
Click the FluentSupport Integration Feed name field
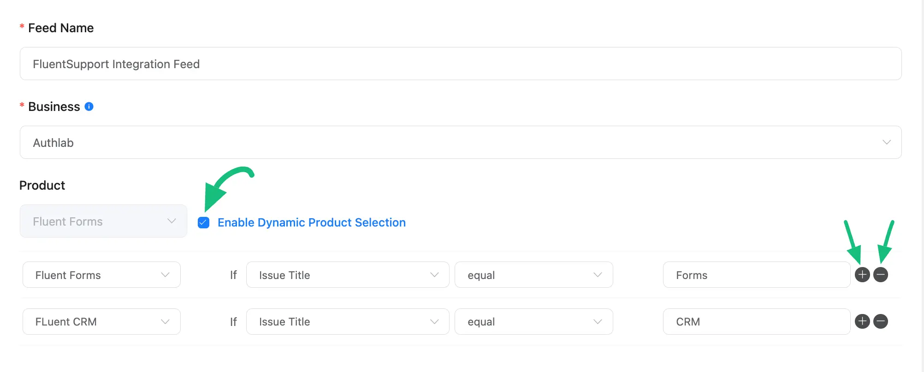(x=461, y=64)
